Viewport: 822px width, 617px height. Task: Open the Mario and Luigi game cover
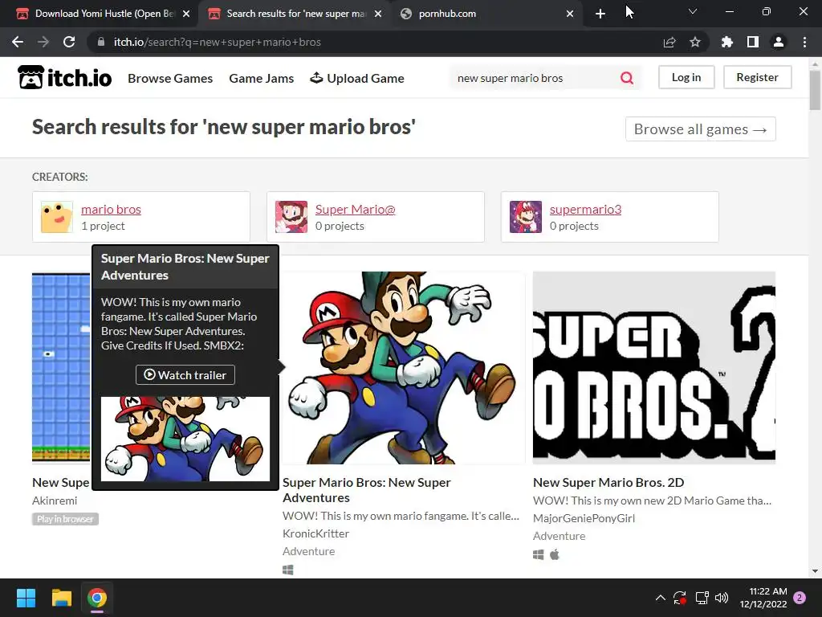click(404, 368)
